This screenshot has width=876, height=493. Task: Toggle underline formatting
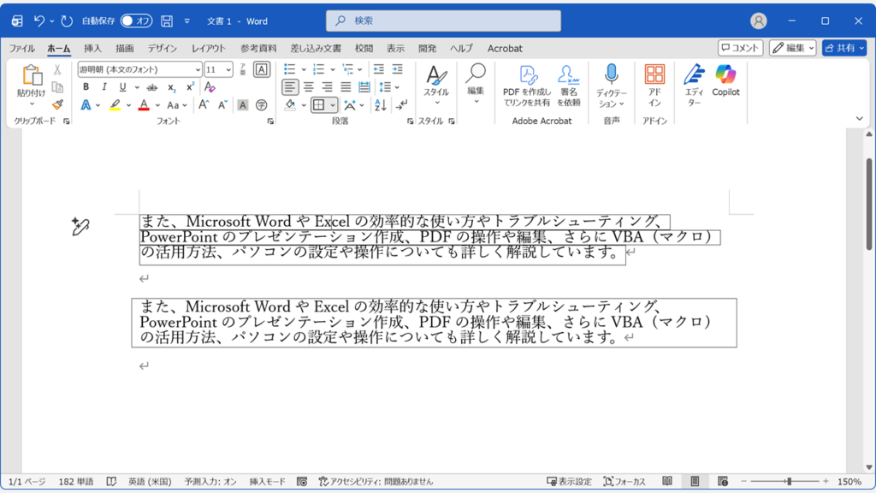(122, 86)
